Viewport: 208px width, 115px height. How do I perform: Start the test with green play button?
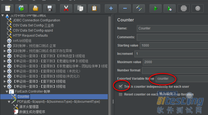click(x=156, y=9)
